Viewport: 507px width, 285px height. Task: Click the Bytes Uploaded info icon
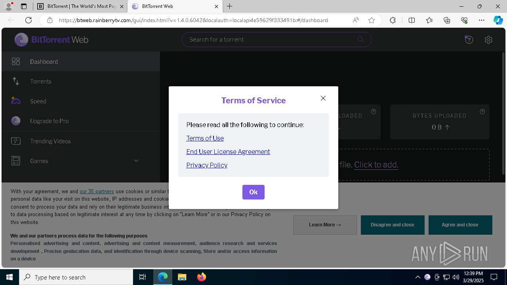(482, 112)
